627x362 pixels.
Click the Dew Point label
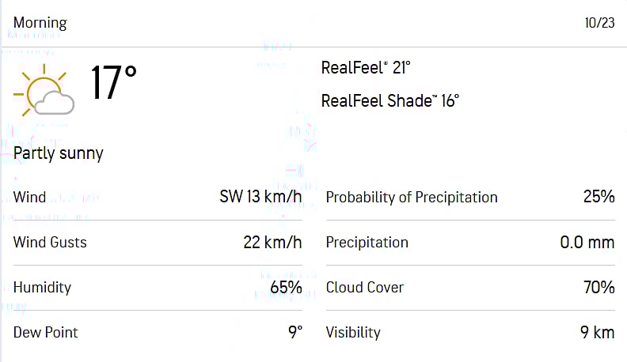tap(45, 332)
